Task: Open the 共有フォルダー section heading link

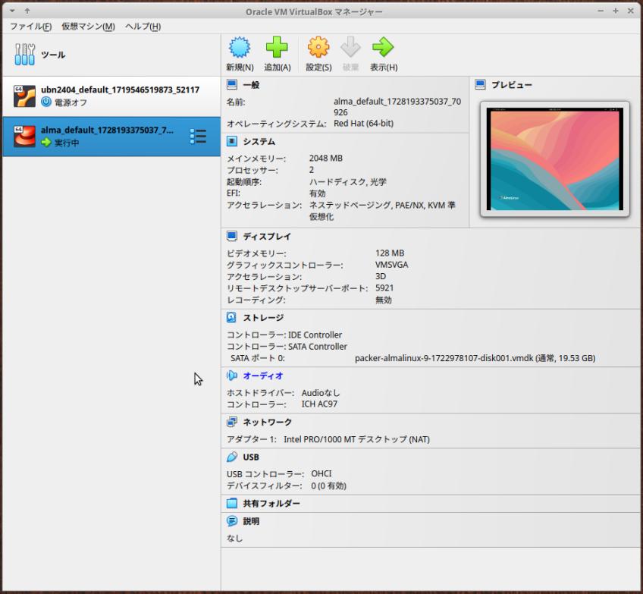Action: [271, 503]
